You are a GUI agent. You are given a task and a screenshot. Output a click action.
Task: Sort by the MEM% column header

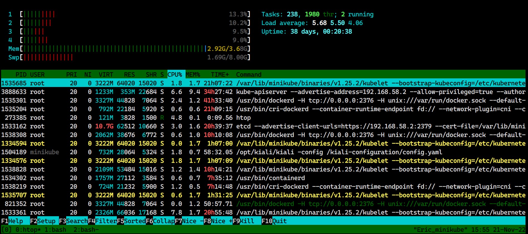tap(193, 74)
